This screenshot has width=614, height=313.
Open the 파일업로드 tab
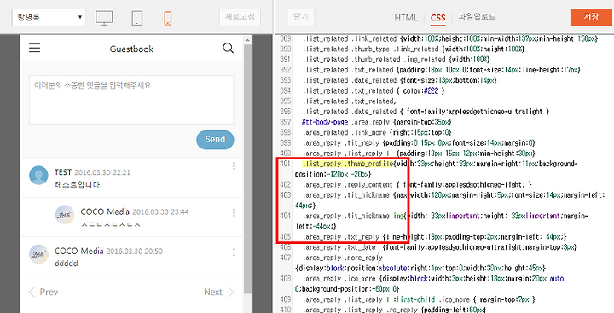(x=477, y=17)
